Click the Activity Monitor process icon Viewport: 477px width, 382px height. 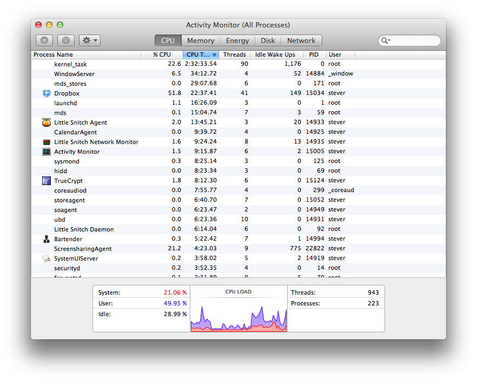[47, 152]
